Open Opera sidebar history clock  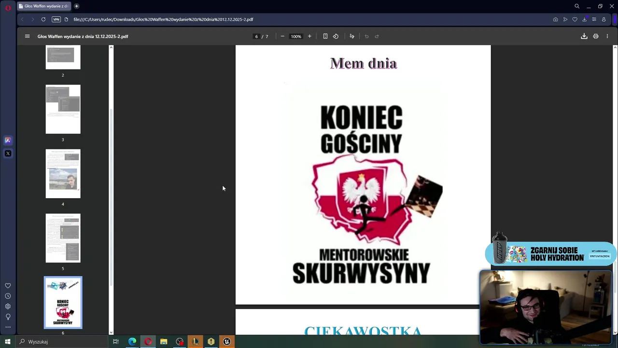pyautogui.click(x=8, y=296)
